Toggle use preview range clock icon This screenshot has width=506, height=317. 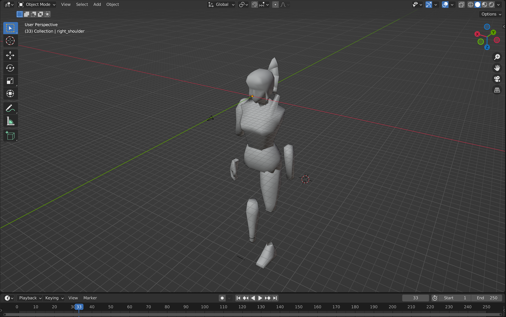coord(435,298)
